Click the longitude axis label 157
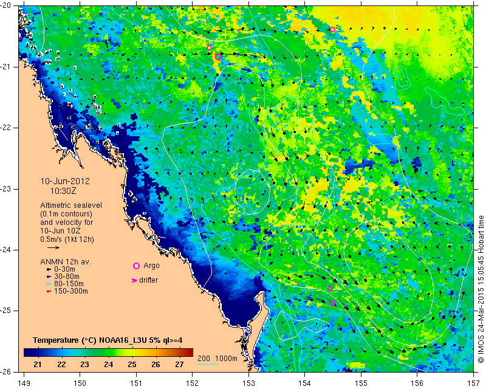Viewport: 486px width, 389px height. pos(474,384)
